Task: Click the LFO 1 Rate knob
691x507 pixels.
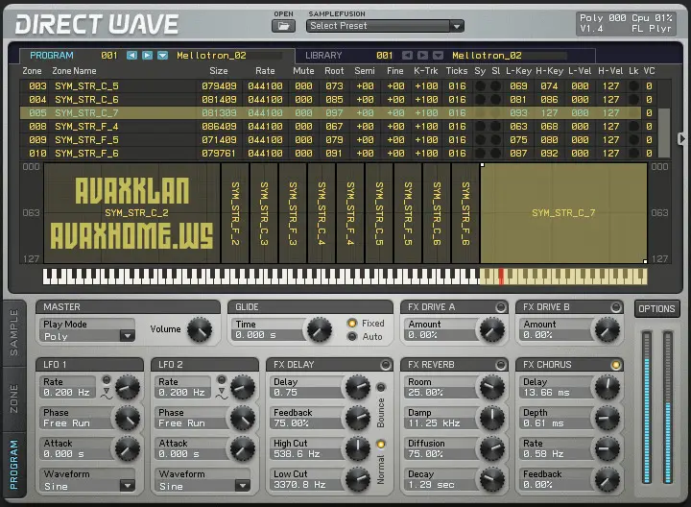Action: tap(128, 387)
